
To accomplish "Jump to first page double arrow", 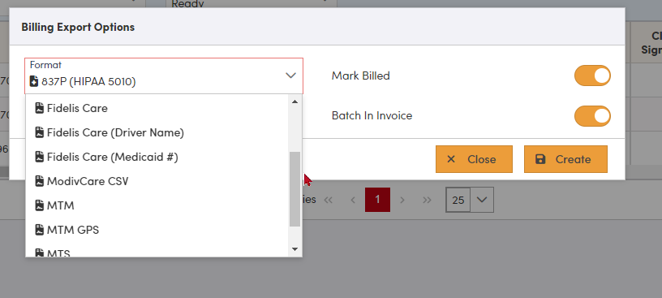I will pos(328,200).
